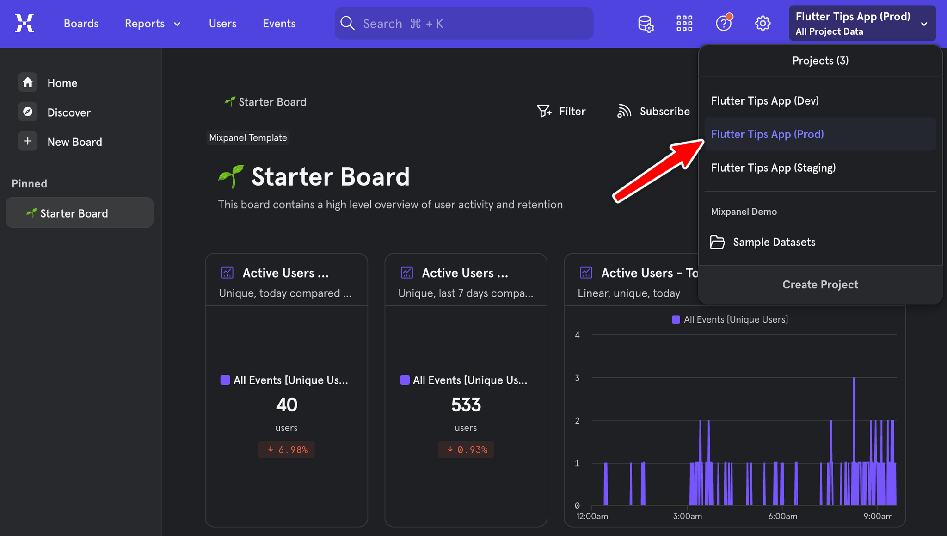This screenshot has height=536, width=947.
Task: Select Flutter Tips App (Staging) project
Action: coord(820,168)
